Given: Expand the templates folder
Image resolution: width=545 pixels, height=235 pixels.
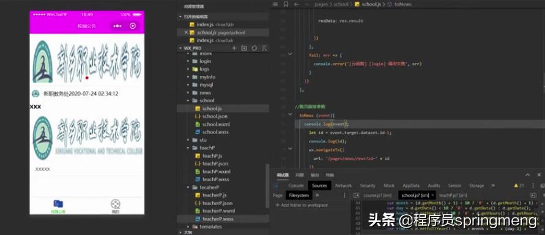Looking at the screenshot, I should (x=188, y=226).
